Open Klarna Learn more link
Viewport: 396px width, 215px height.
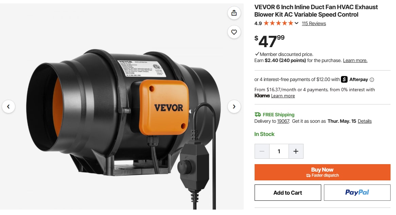pos(283,96)
